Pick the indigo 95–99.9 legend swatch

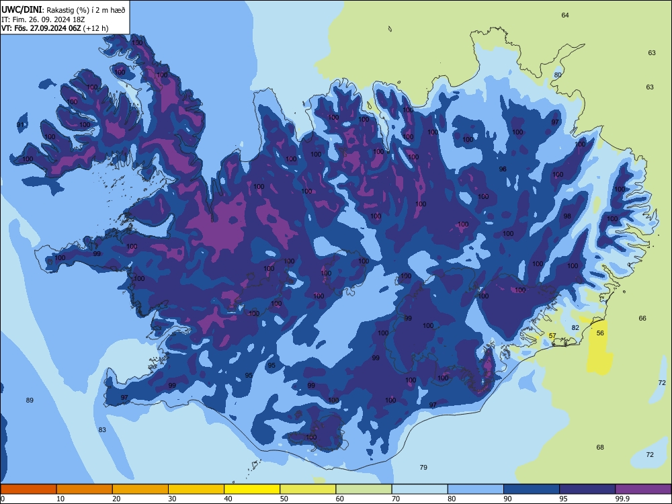[x=587, y=489]
